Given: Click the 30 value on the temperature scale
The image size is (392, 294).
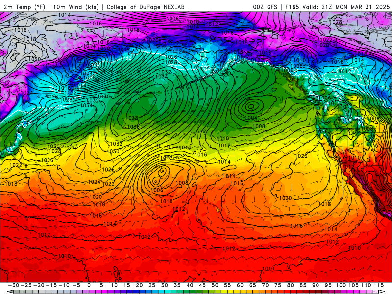Looking at the screenshot, I should pos(165,285).
